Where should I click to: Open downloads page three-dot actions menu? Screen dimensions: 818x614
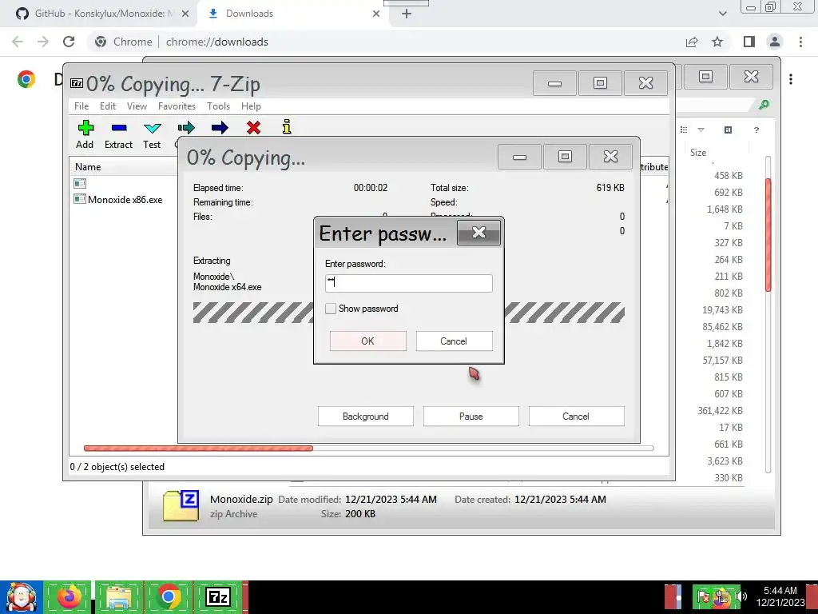(x=791, y=79)
